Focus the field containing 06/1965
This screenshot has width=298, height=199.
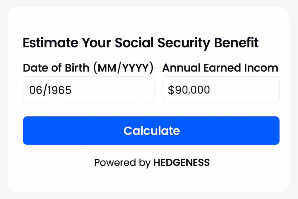88,90
